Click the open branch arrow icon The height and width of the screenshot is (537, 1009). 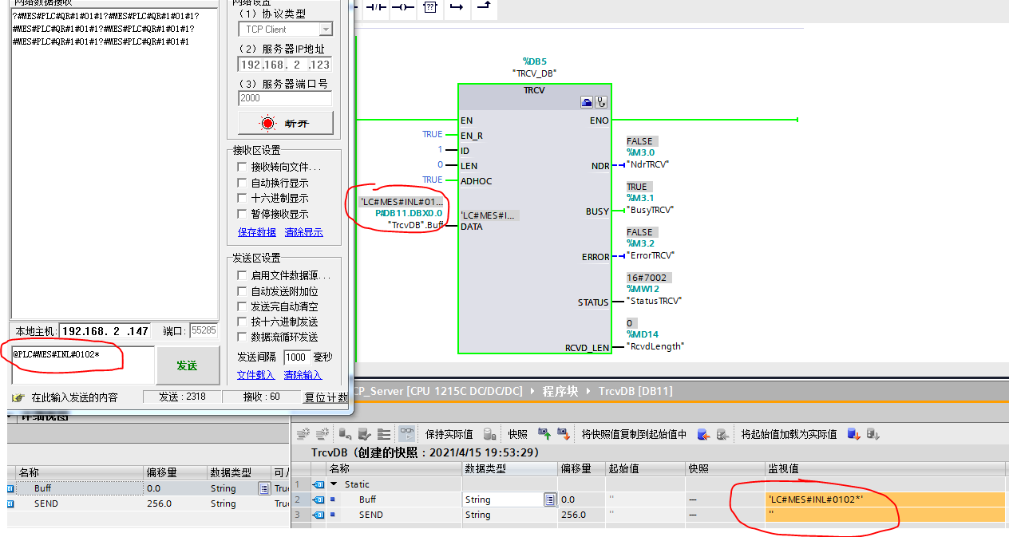[x=457, y=7]
